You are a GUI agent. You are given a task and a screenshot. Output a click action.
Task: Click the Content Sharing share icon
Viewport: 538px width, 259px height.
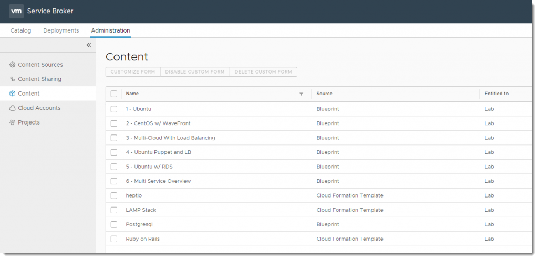13,79
